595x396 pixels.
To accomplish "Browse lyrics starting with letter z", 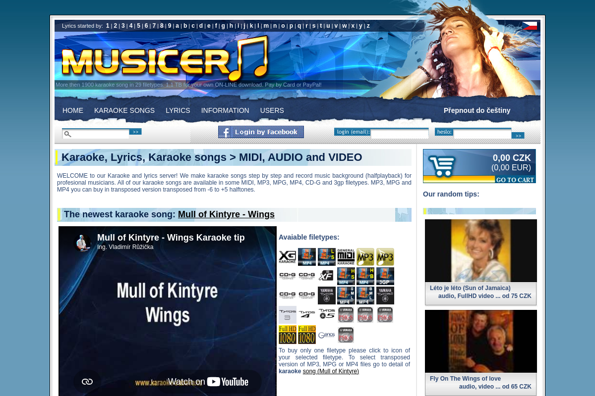I will click(x=368, y=26).
